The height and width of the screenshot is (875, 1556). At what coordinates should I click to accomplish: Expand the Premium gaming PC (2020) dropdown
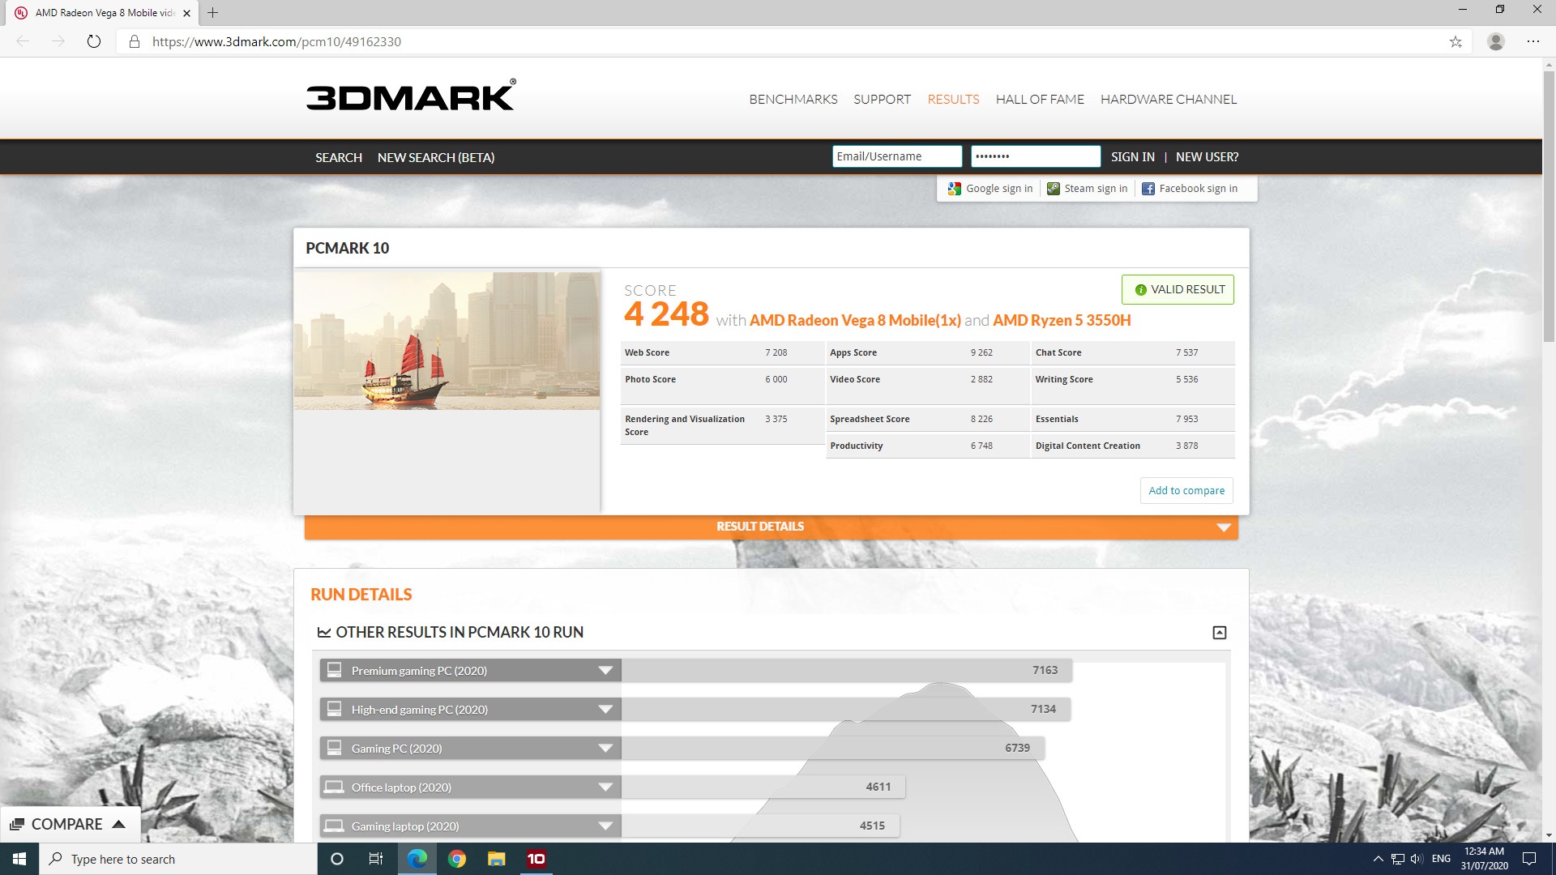[x=605, y=670]
